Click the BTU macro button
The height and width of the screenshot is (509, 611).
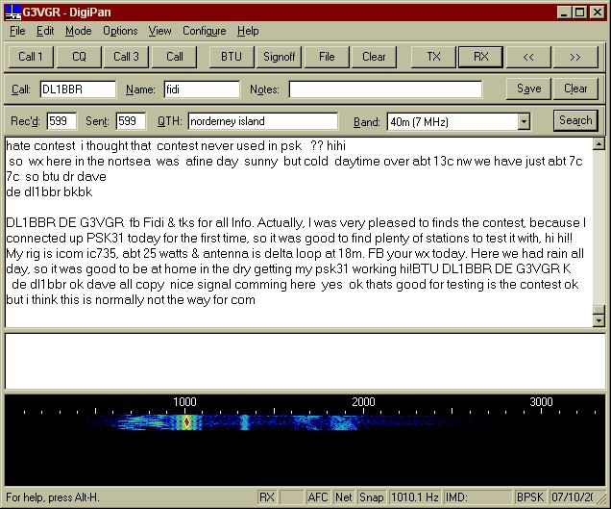[x=232, y=57]
